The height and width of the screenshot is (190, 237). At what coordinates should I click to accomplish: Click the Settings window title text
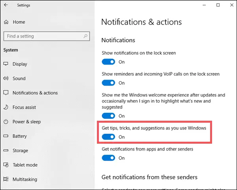point(24,5)
